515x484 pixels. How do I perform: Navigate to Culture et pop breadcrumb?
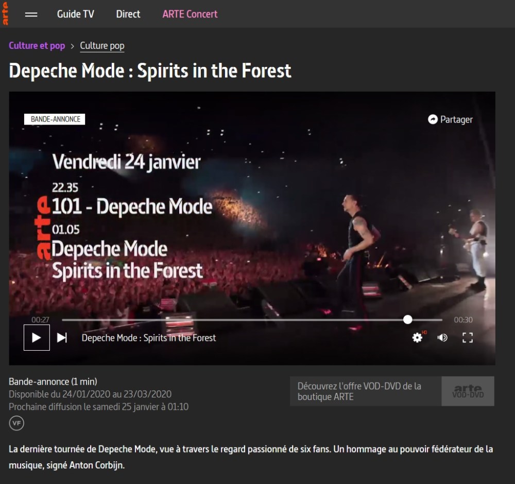pyautogui.click(x=37, y=46)
